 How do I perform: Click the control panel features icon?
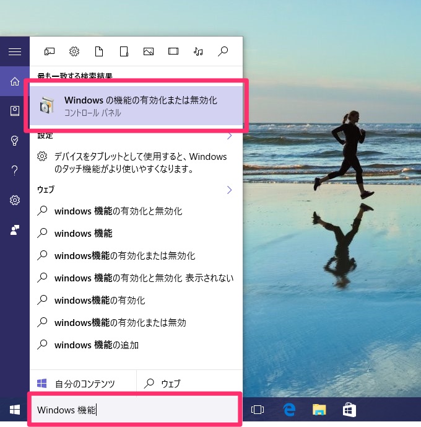47,105
